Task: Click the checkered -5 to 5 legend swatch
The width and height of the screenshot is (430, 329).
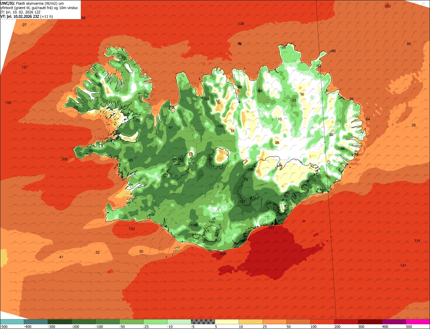Action: point(203,322)
